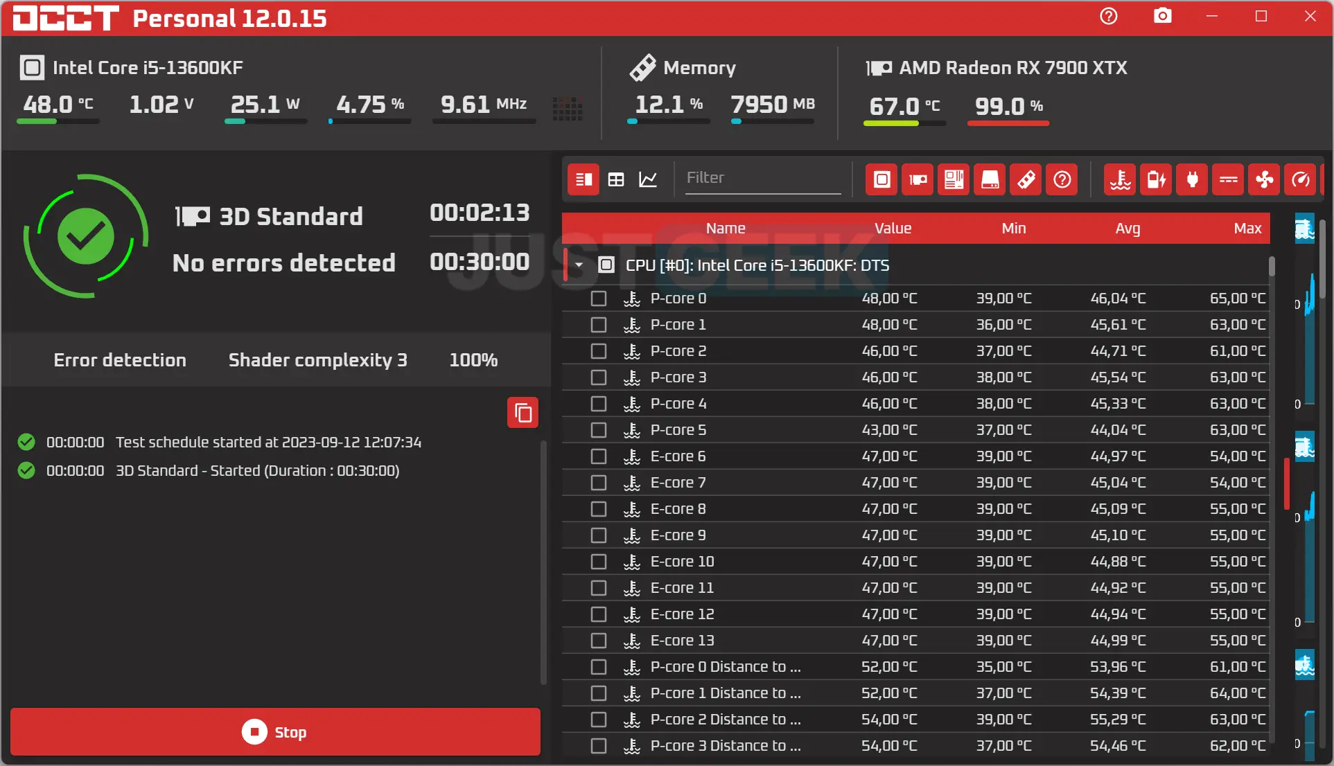Click the GPU load 99.0 % readout
The width and height of the screenshot is (1334, 766).
coord(1008,106)
